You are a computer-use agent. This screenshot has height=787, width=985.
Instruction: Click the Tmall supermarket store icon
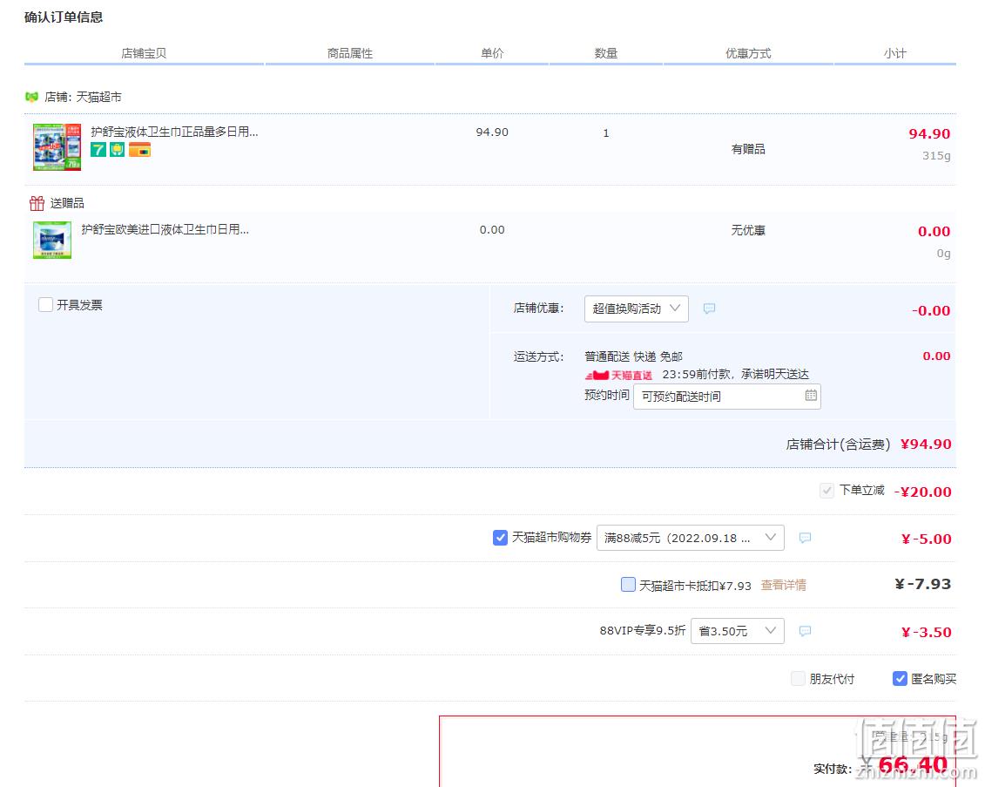pyautogui.click(x=31, y=97)
